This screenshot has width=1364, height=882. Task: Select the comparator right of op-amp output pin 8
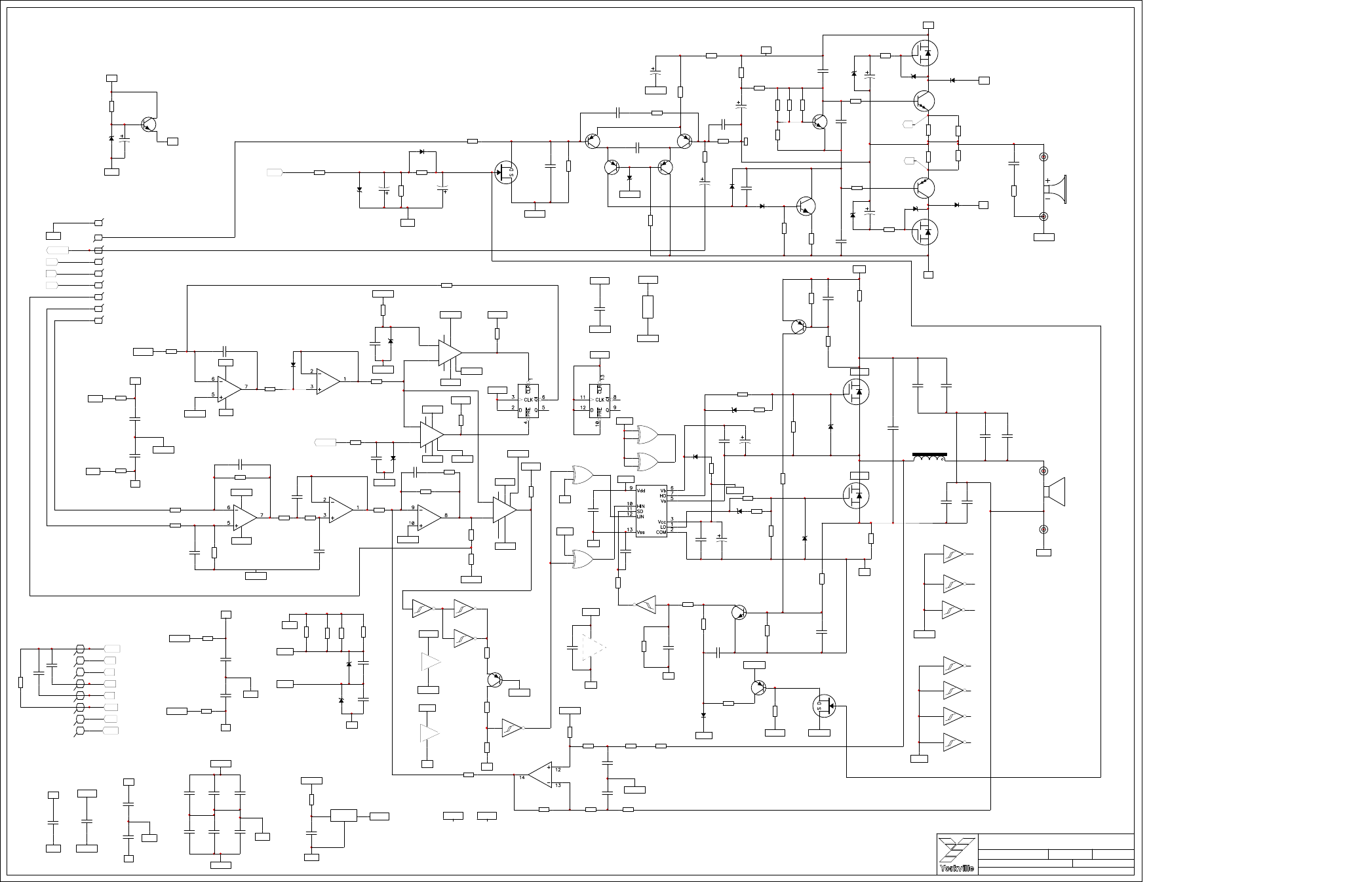coord(505,510)
